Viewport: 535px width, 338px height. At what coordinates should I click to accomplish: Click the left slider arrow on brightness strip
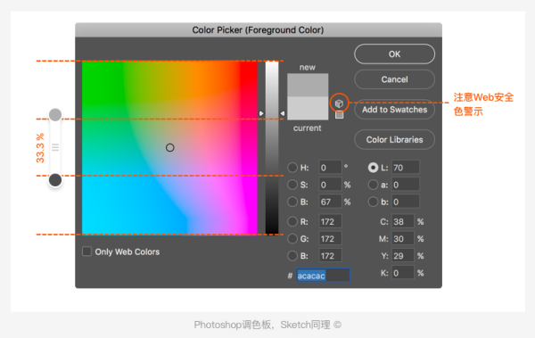[x=261, y=113]
